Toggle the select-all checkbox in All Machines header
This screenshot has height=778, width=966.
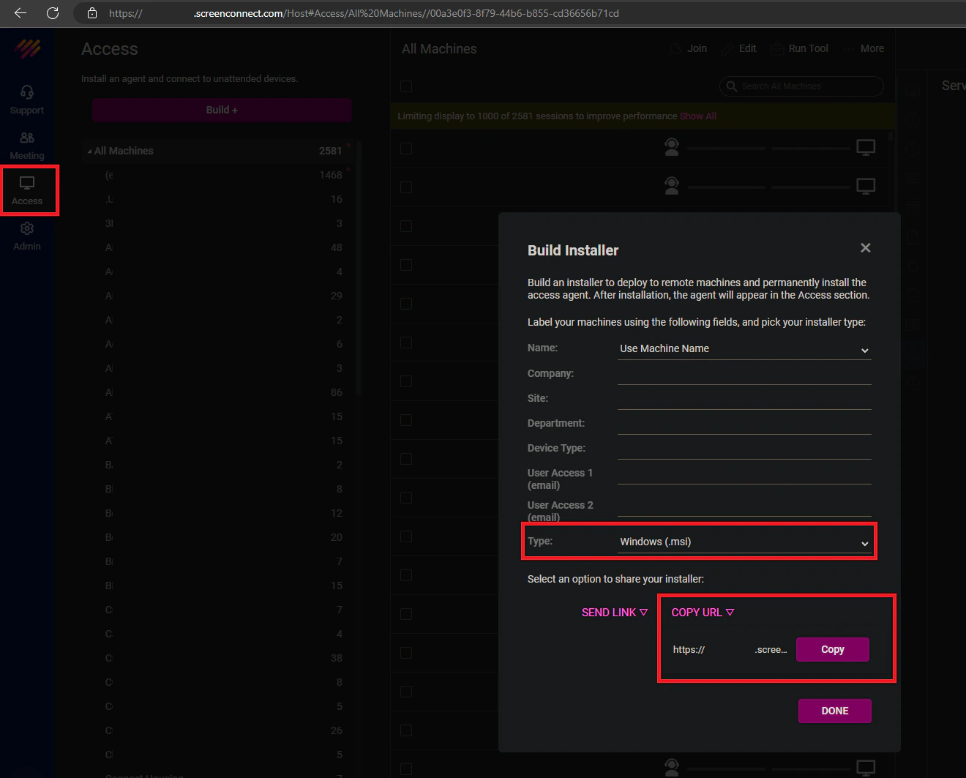pyautogui.click(x=406, y=86)
